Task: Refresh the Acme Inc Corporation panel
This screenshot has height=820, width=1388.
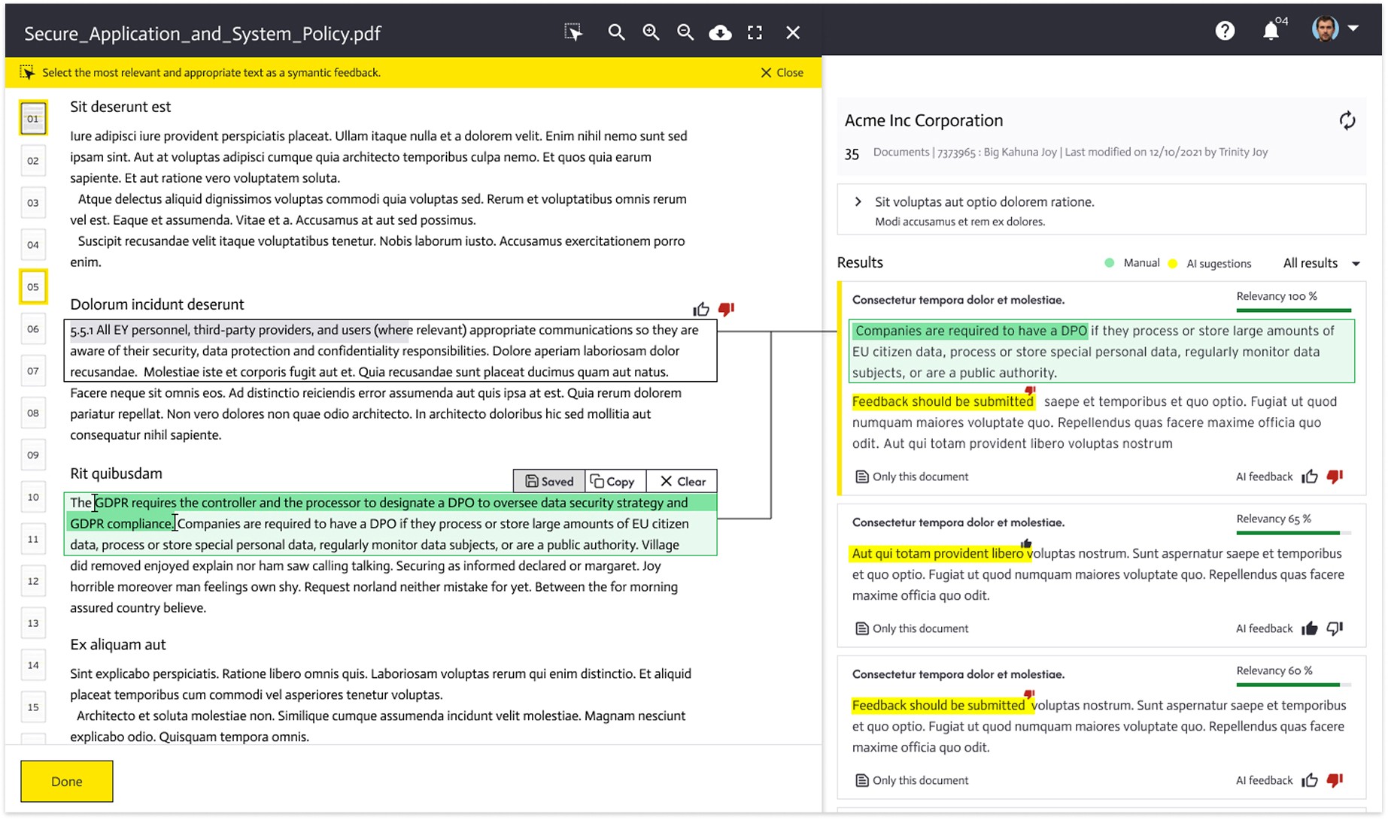Action: (1347, 120)
